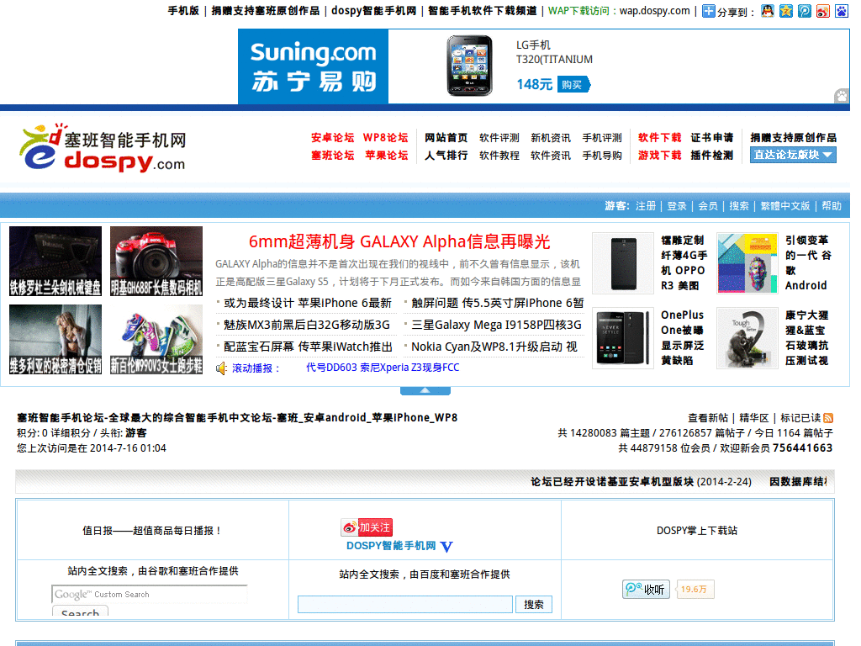This screenshot has width=861, height=646.
Task: Open the 会员 members link
Action: (x=708, y=206)
